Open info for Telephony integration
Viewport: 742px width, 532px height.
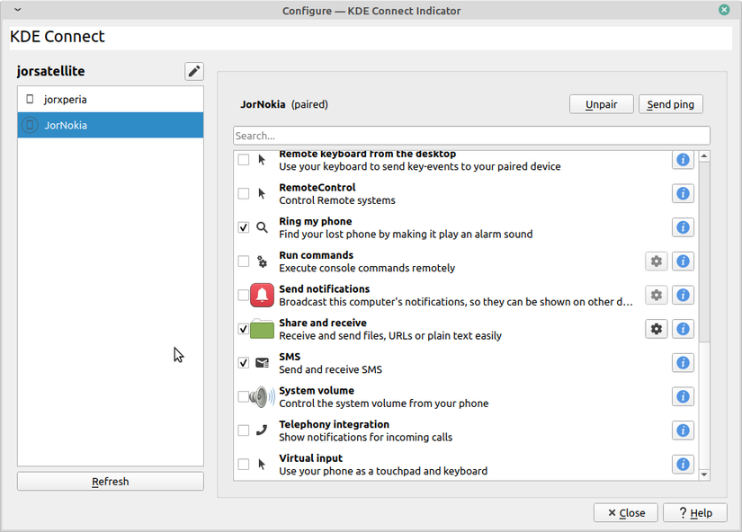683,430
